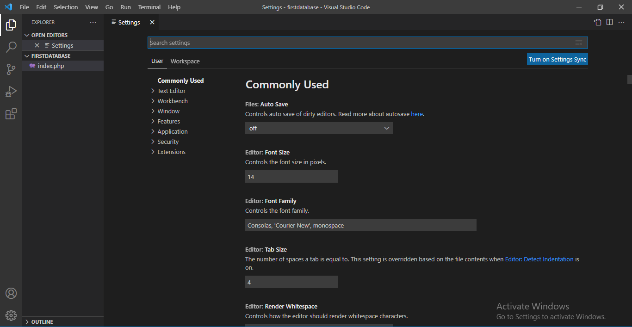Open the Explorer view in activity bar
632x327 pixels.
coord(11,25)
